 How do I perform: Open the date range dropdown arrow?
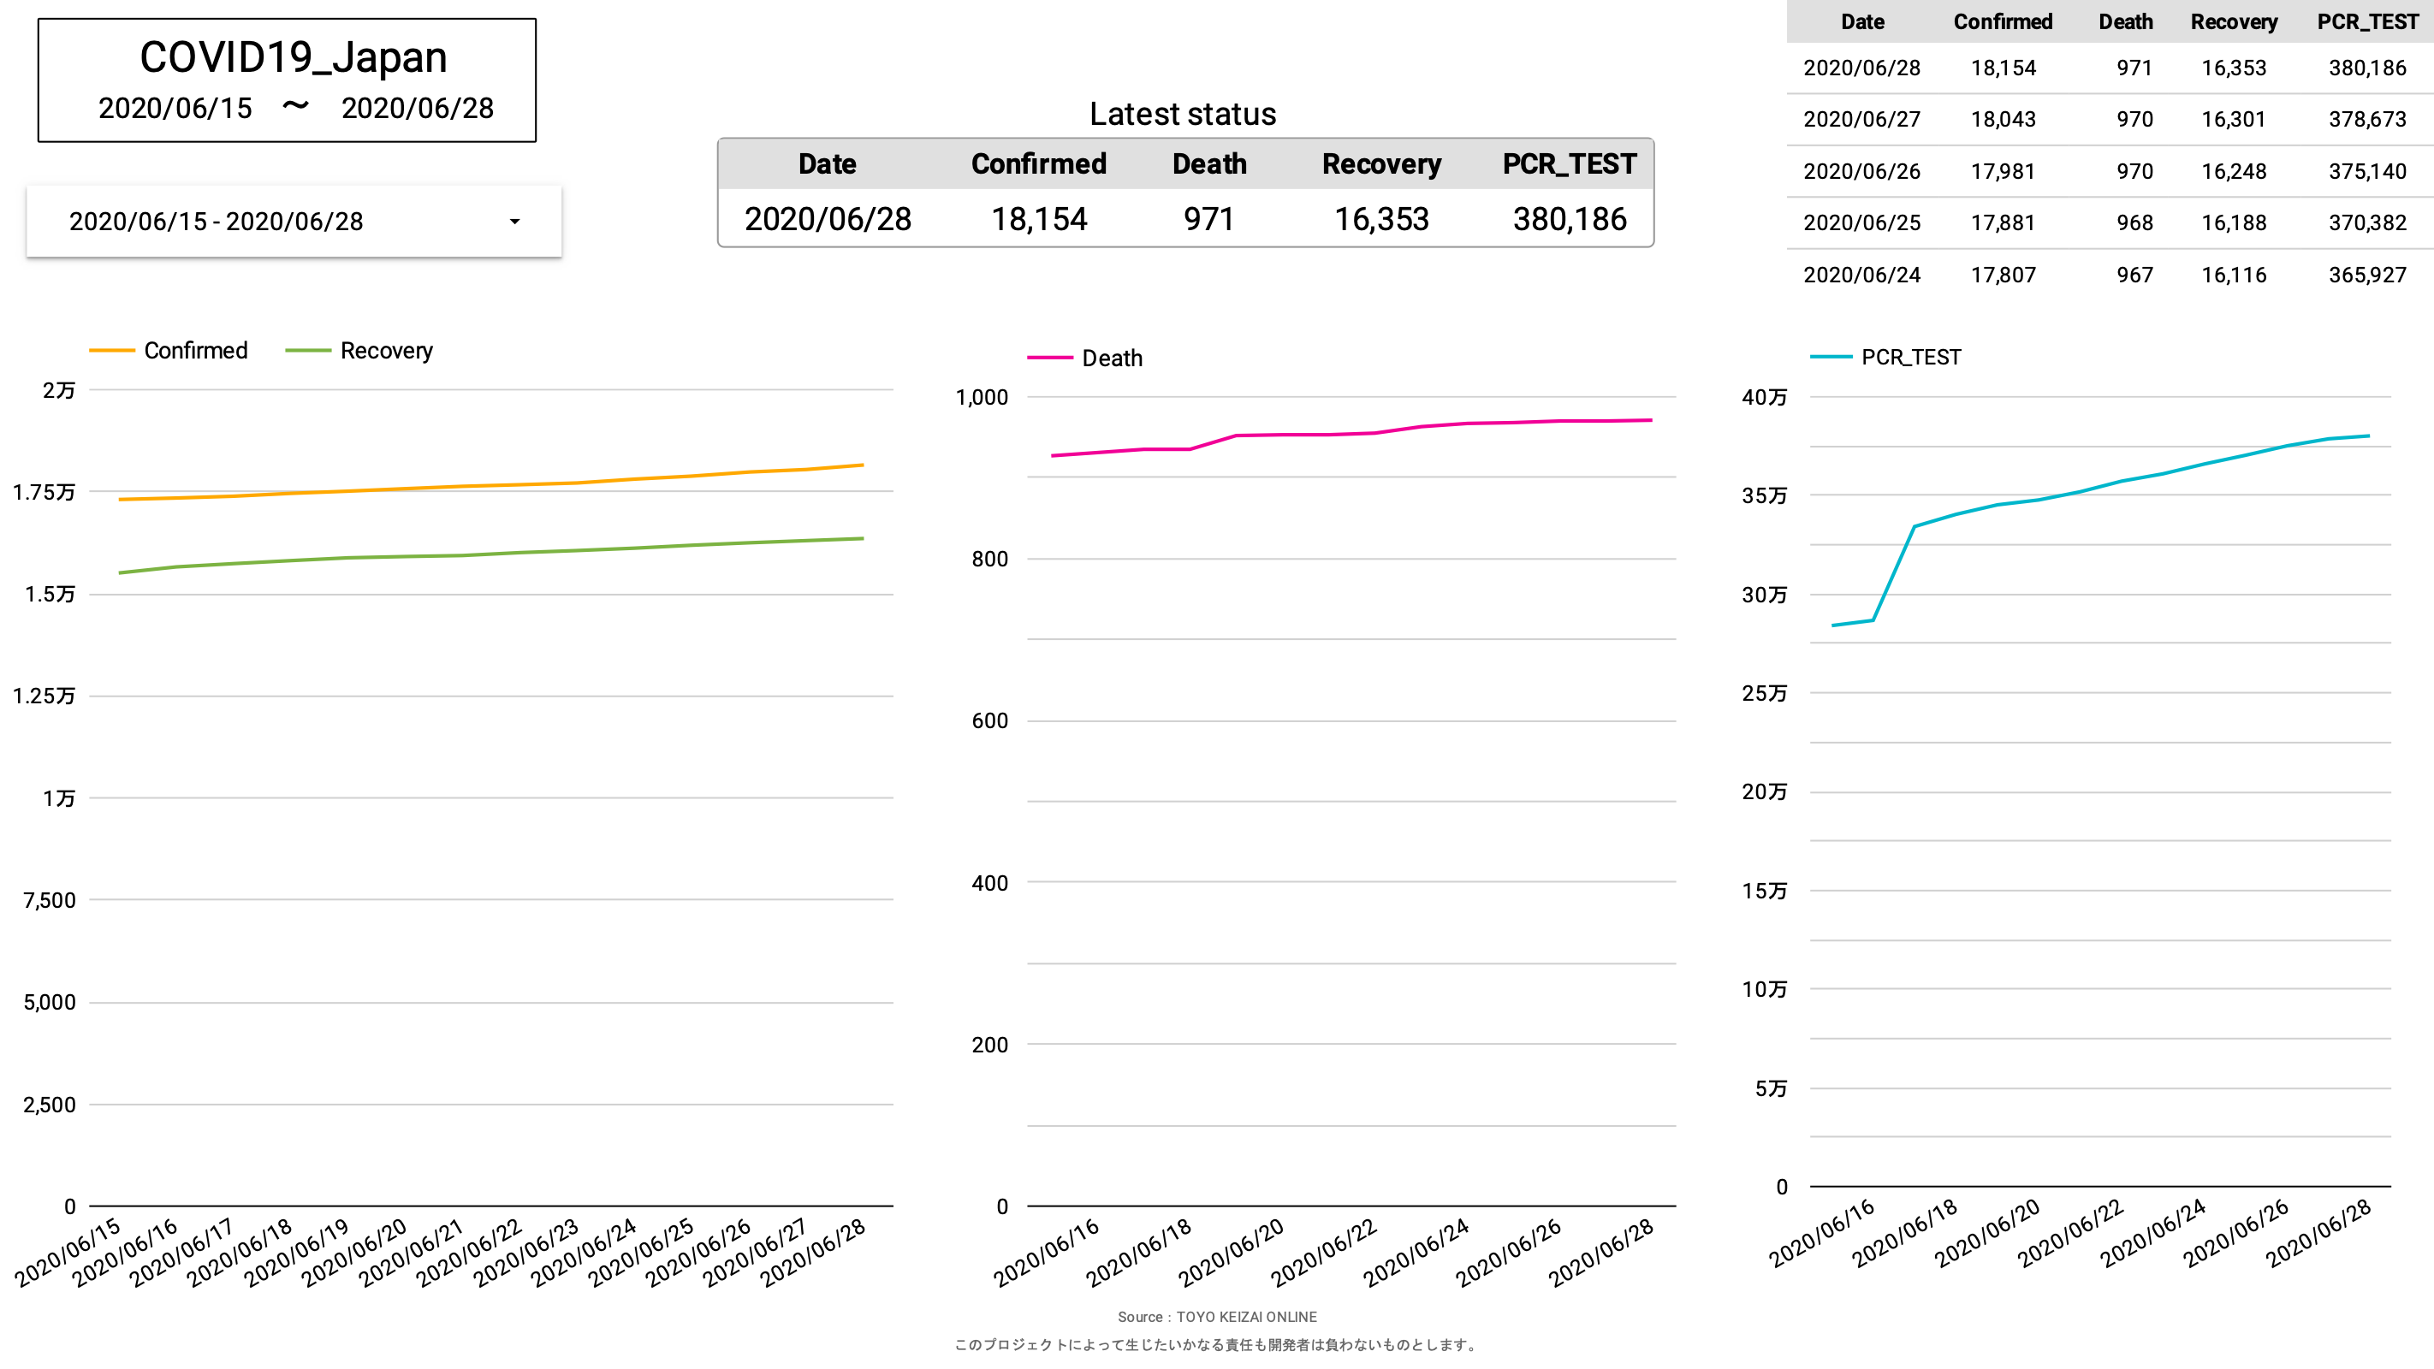coord(514,221)
